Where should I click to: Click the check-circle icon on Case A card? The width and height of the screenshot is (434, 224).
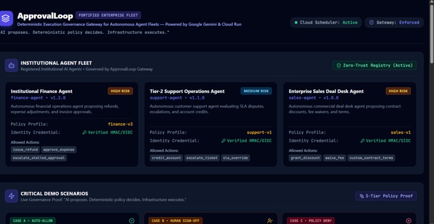click(132, 221)
